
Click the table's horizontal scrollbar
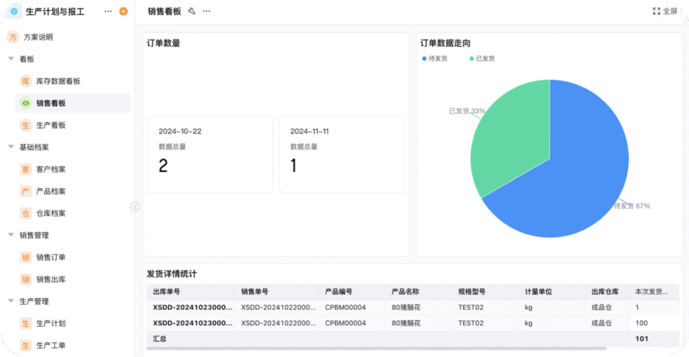pos(377,348)
